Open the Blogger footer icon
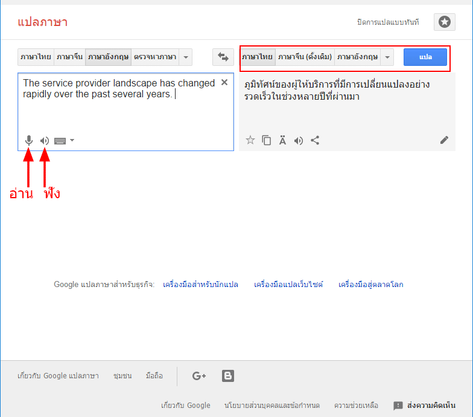The image size is (473, 417). [228, 376]
